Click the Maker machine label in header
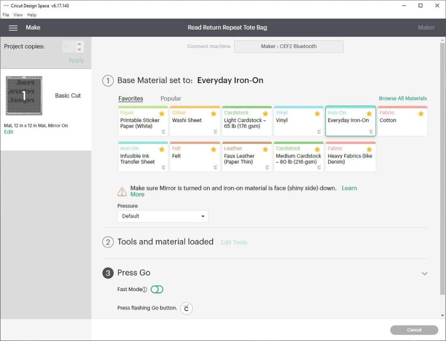 426,27
